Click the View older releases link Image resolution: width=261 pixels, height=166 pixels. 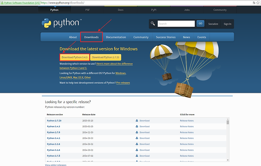pos(55,165)
